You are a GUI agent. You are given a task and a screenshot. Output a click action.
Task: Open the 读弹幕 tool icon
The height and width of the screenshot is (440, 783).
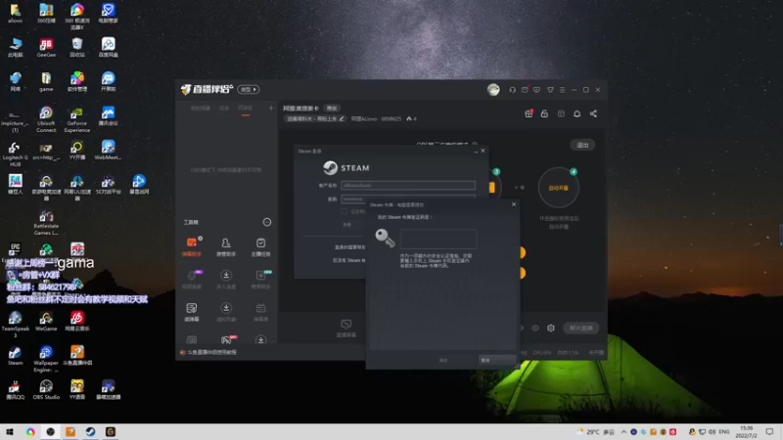pyautogui.click(x=192, y=312)
